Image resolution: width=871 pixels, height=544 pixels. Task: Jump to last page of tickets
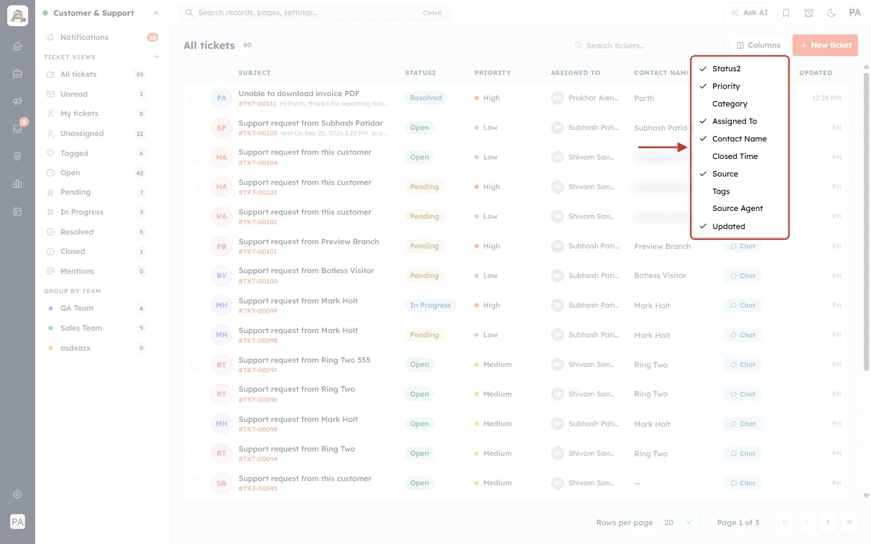click(849, 522)
